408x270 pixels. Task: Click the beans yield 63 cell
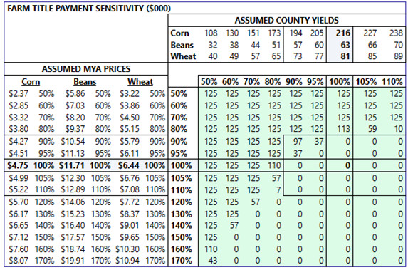345,45
